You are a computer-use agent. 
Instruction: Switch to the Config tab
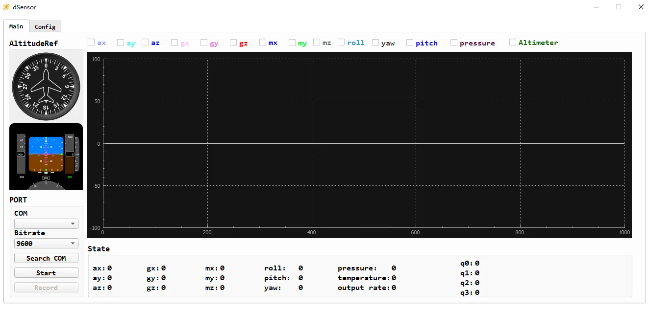45,27
